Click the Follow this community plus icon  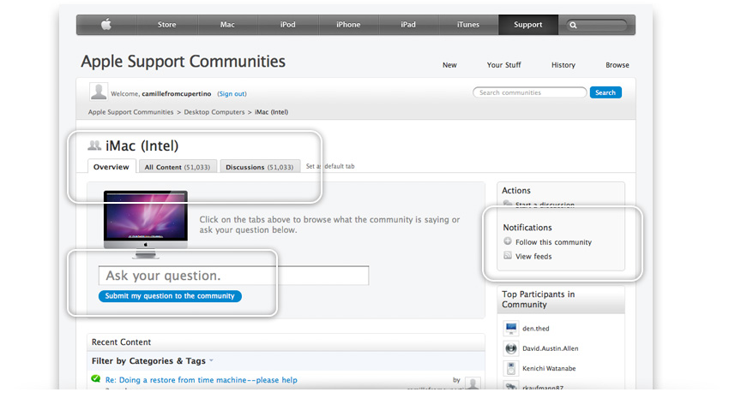[x=508, y=241]
